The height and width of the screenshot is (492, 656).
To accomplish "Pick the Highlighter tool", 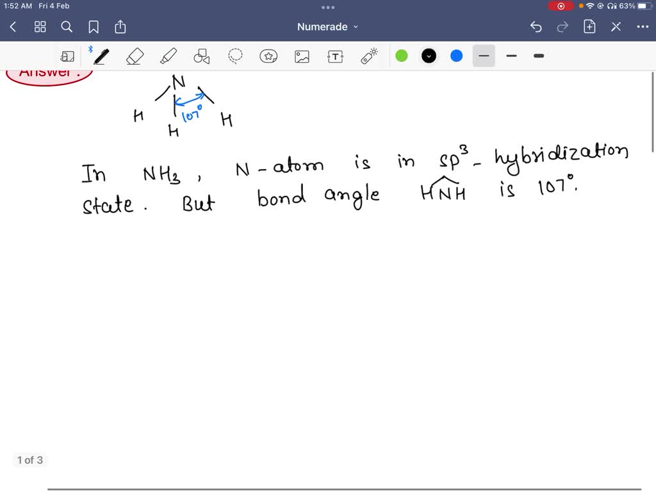I will tap(168, 56).
